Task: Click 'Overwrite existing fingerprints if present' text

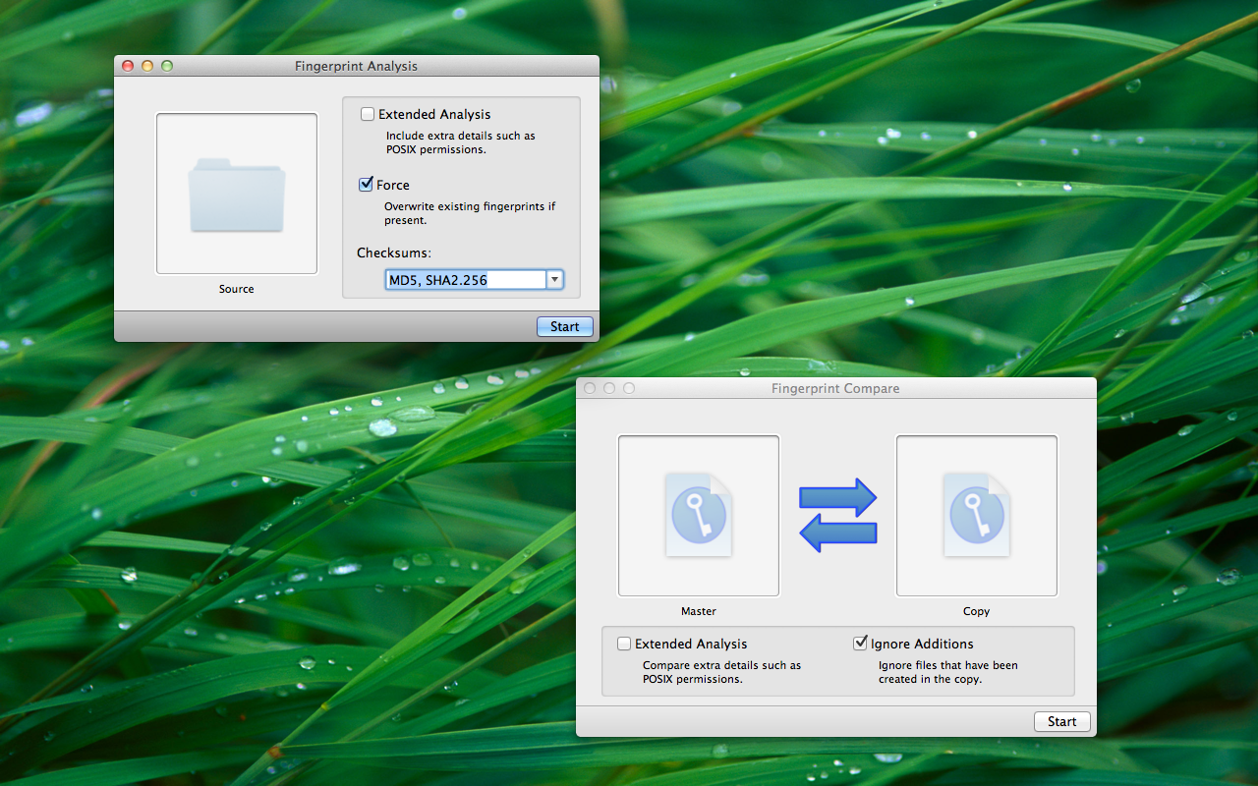Action: (x=470, y=213)
